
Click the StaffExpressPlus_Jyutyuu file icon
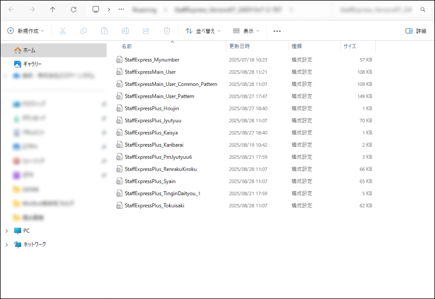coord(119,120)
